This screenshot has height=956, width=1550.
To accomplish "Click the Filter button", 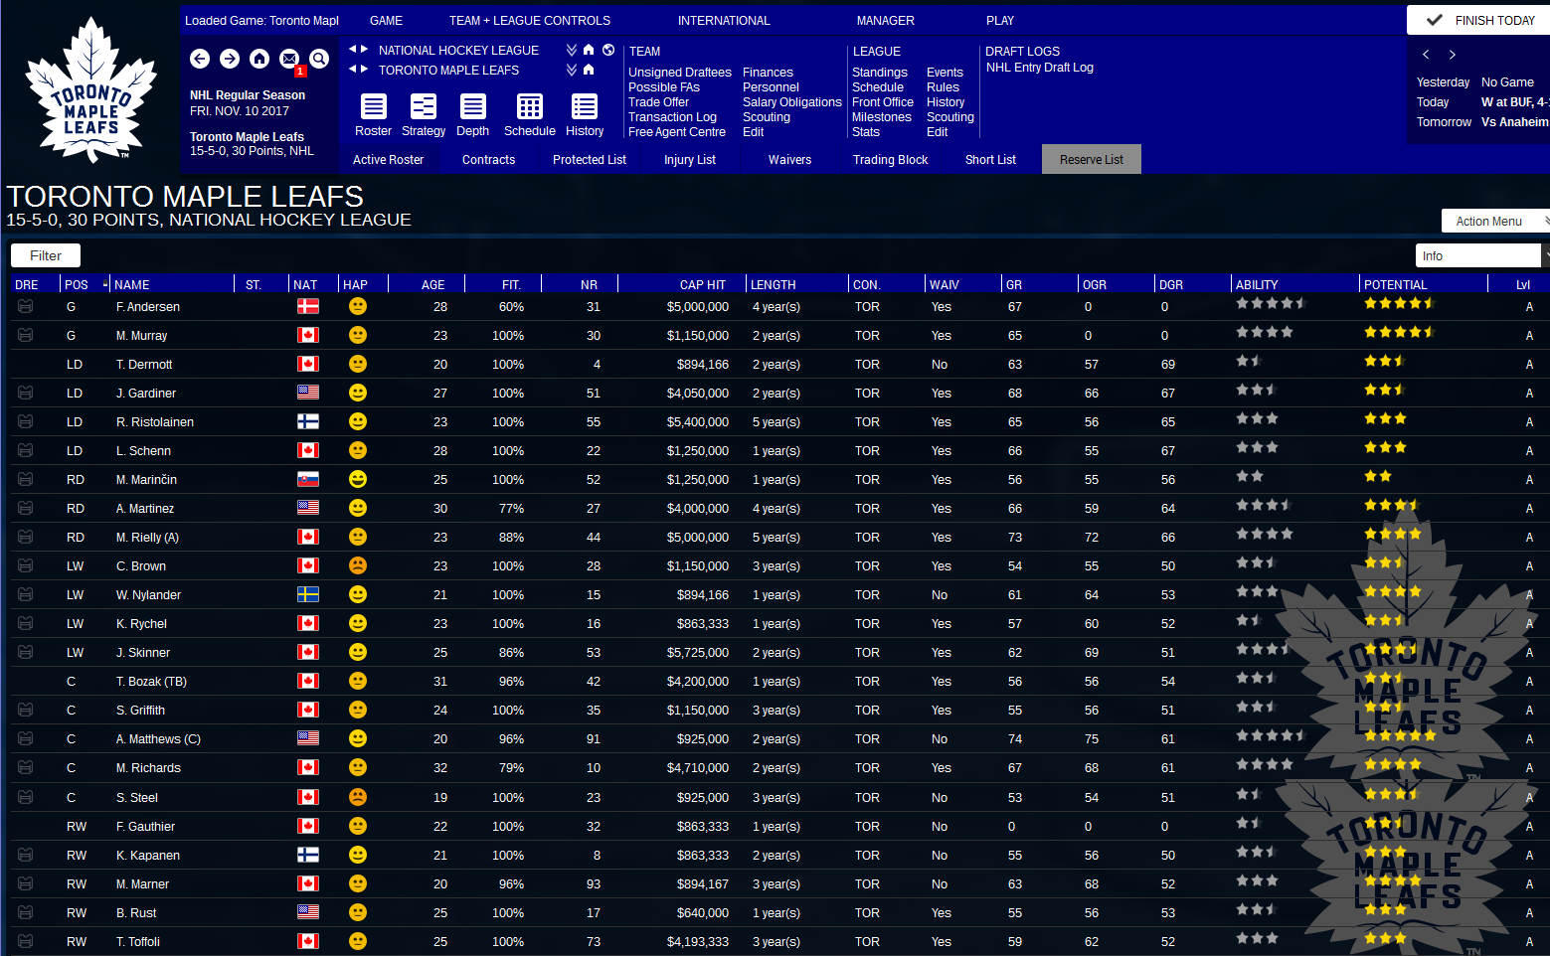I will [46, 255].
